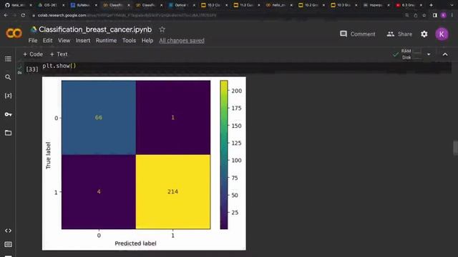The height and width of the screenshot is (257, 458).
Task: Open the Secrets key panel
Action: (8, 114)
